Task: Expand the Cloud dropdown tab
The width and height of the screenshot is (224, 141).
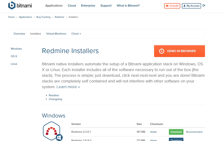Action: (x=76, y=34)
